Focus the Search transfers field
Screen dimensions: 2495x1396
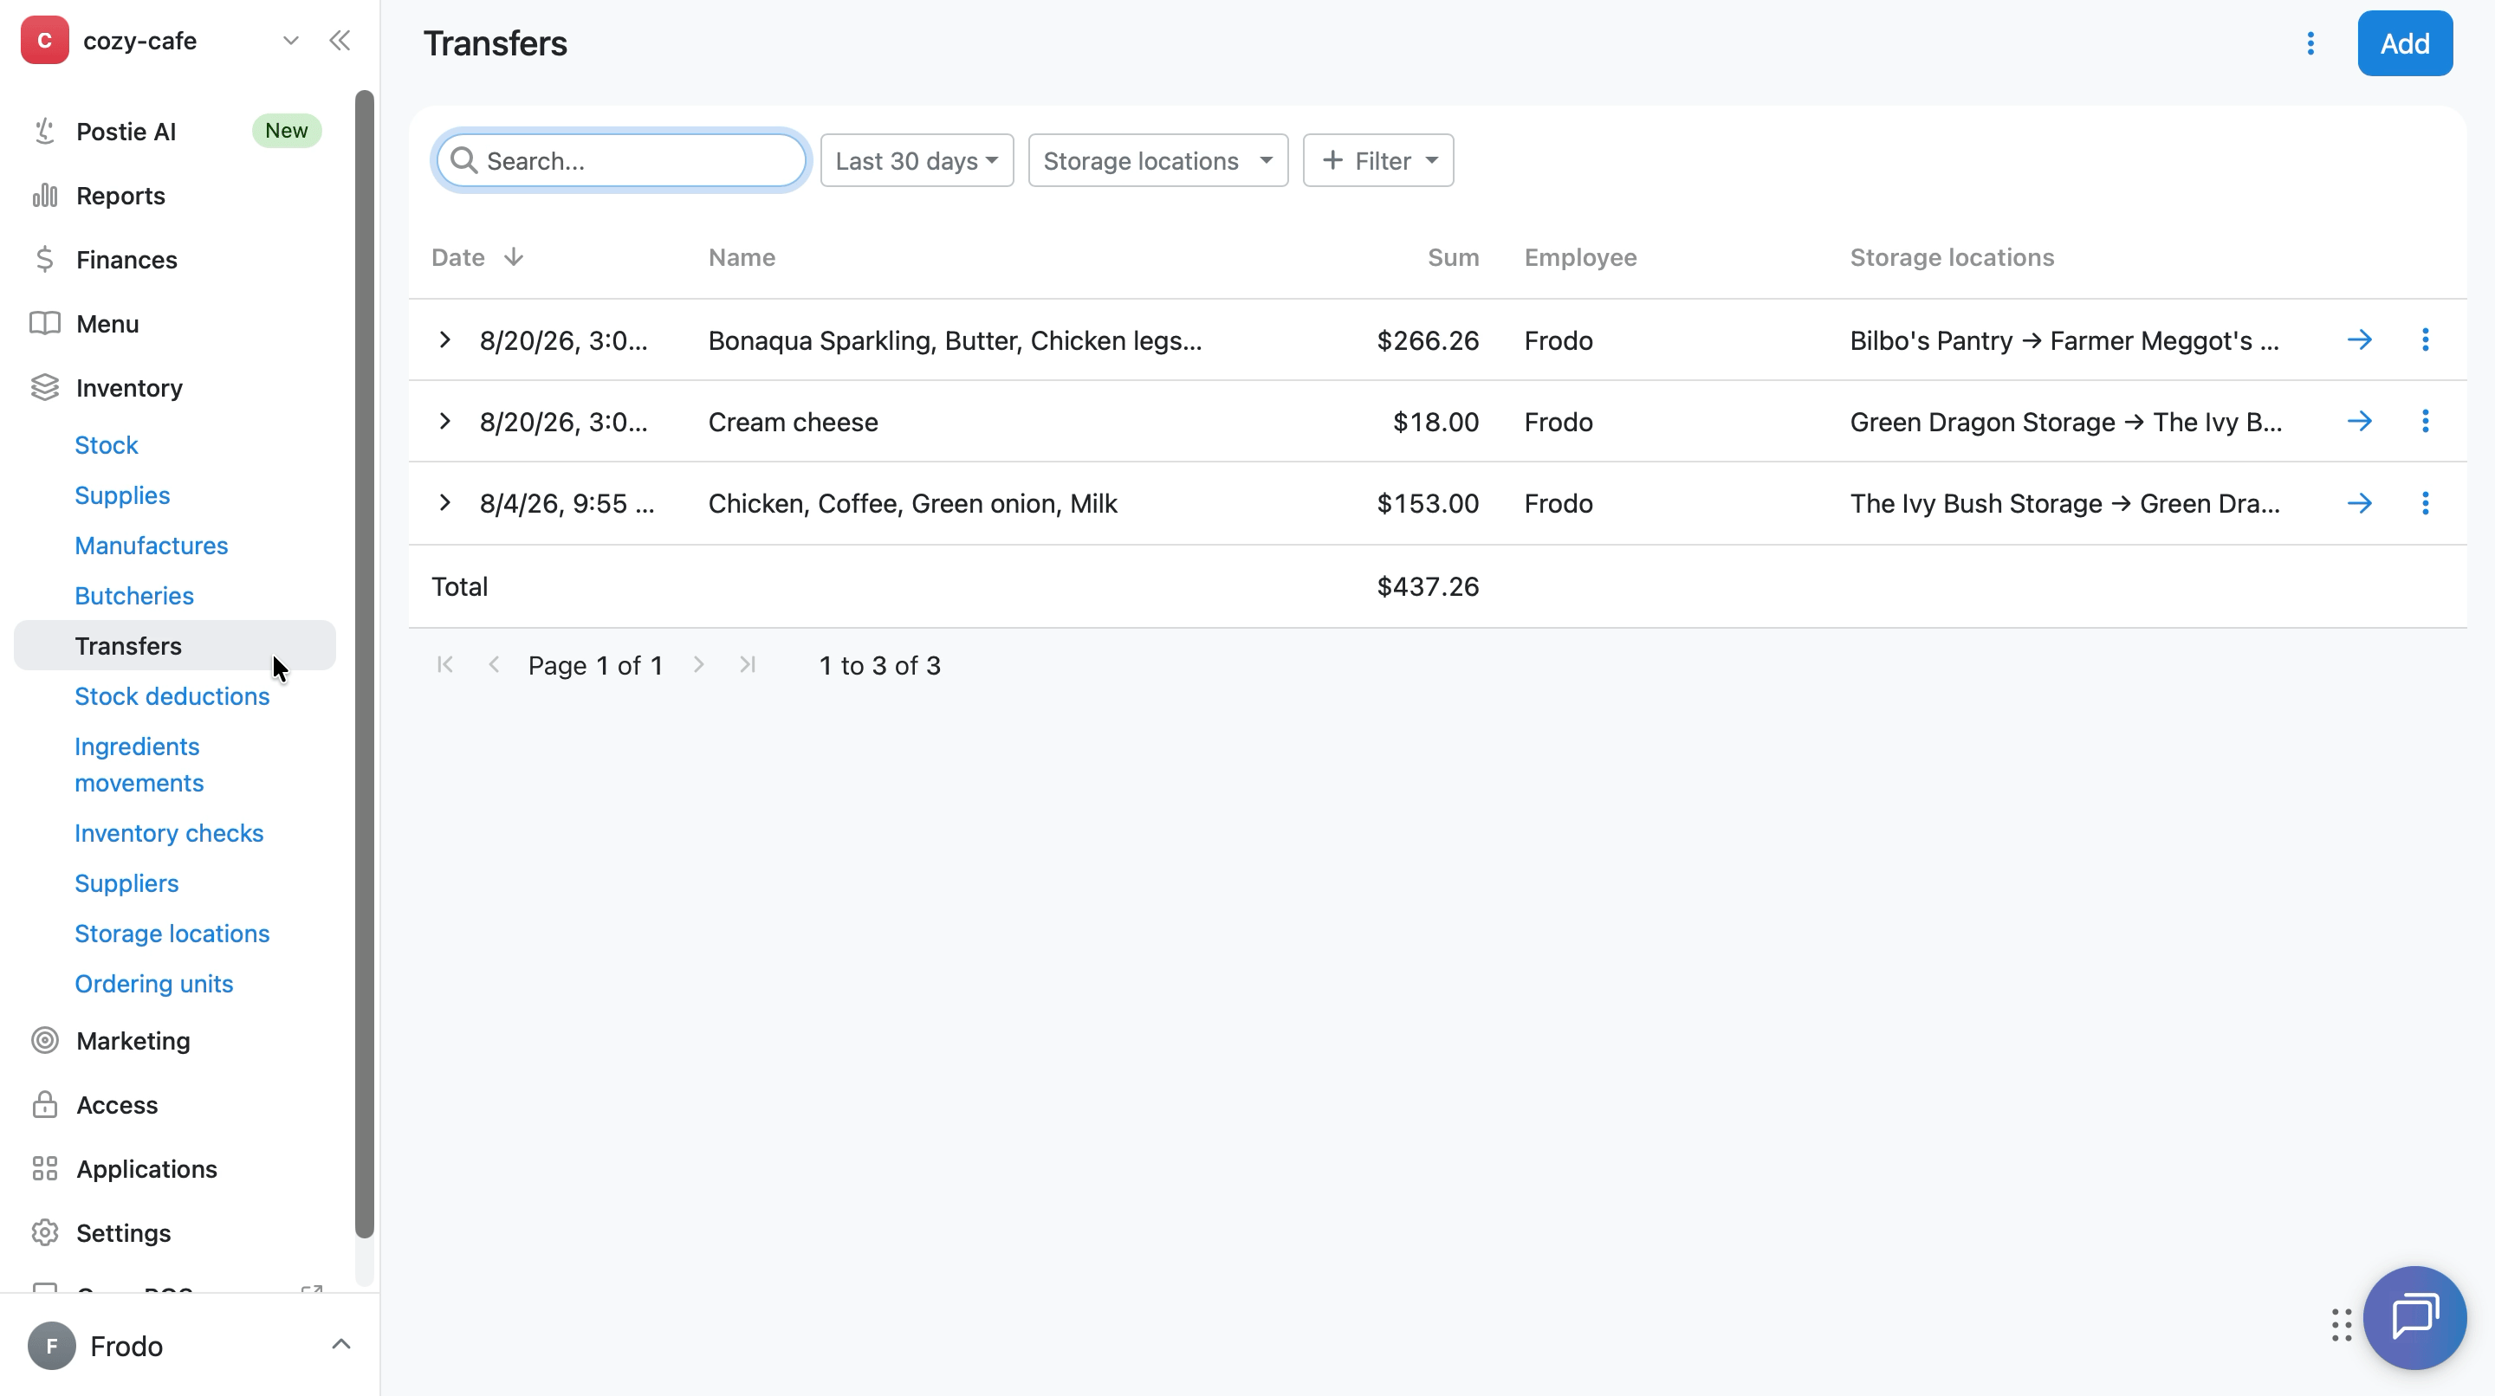[x=621, y=161]
